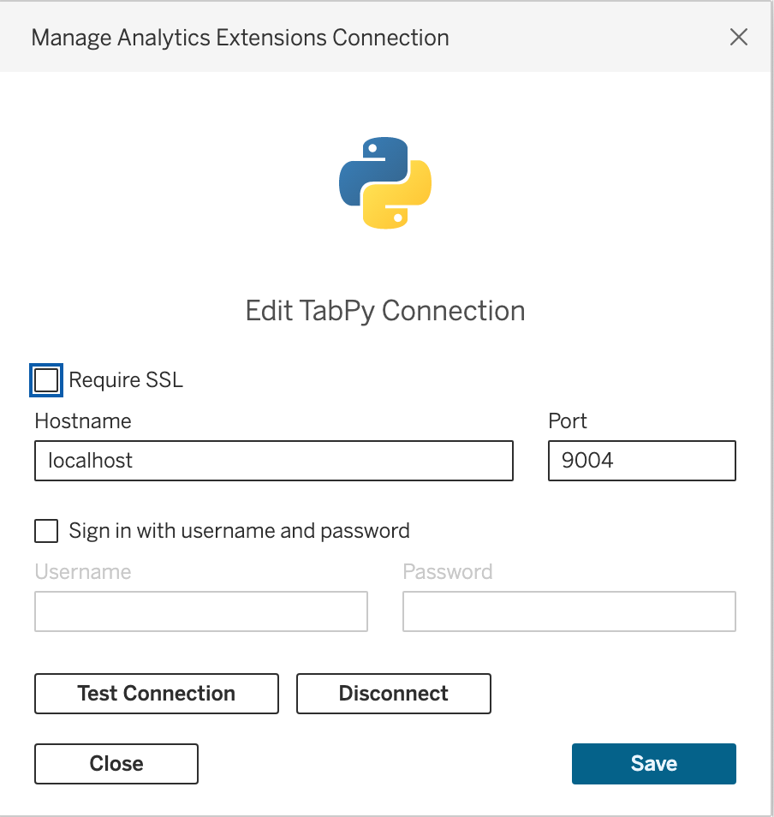Close the dialog with the X icon

738,37
